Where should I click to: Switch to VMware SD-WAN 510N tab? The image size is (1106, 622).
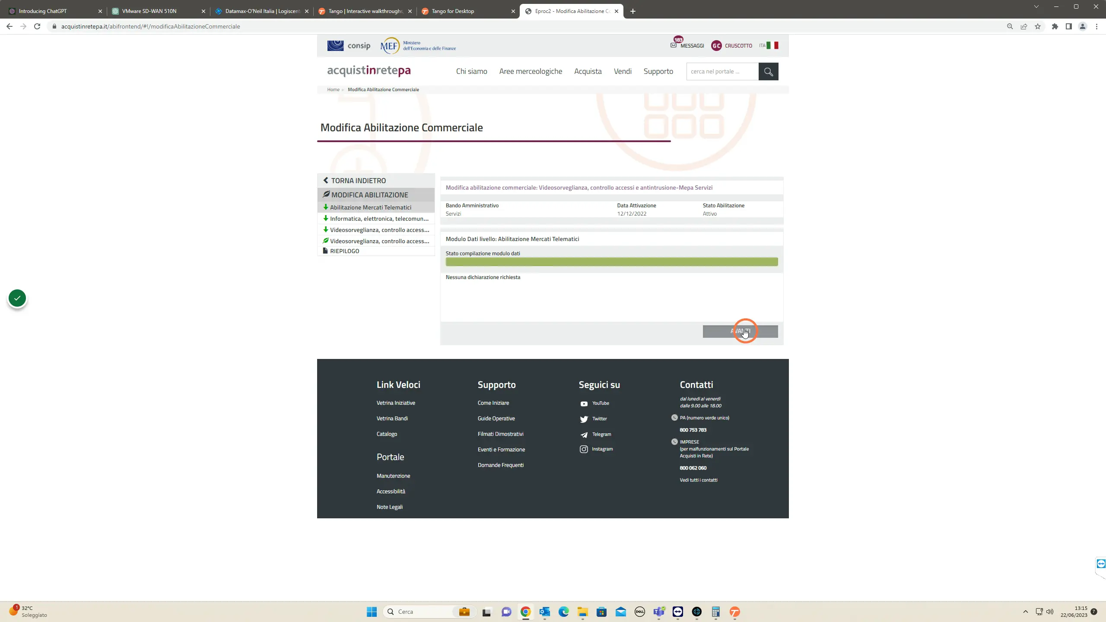click(x=158, y=11)
